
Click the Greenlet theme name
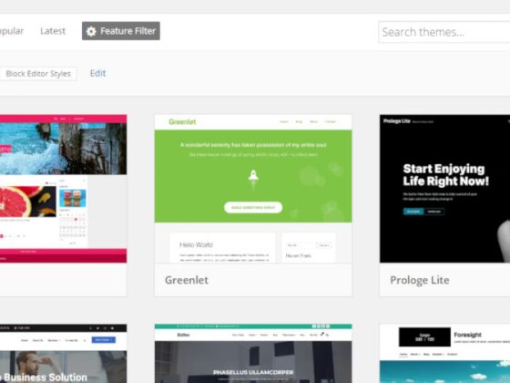pos(187,280)
